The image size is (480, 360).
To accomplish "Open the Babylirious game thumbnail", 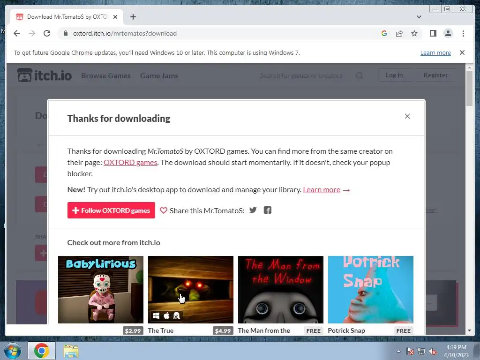I will (x=101, y=290).
